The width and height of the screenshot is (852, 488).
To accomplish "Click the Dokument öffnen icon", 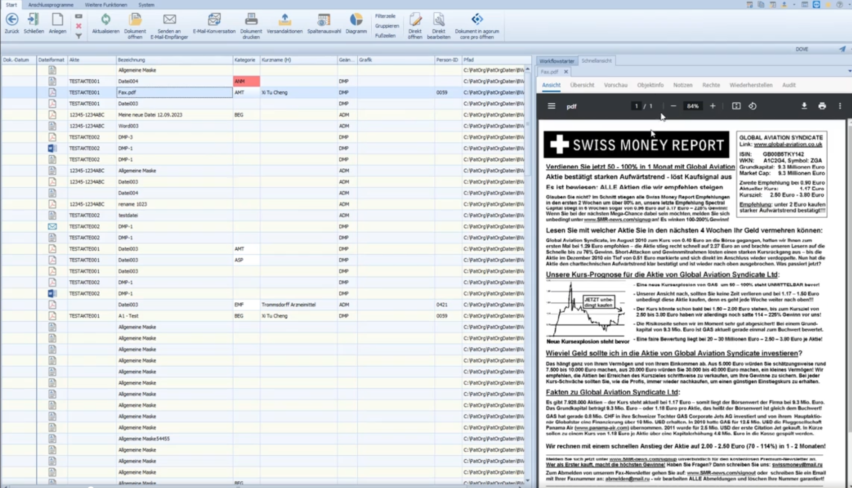I will click(x=135, y=19).
